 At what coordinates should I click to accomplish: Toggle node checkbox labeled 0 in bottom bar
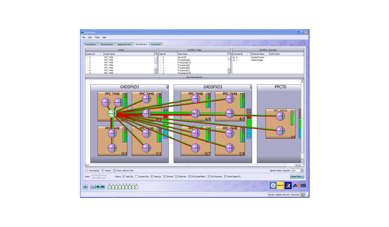click(109, 188)
